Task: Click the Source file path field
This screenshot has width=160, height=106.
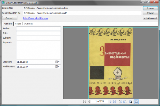Action: [x=82, y=8]
